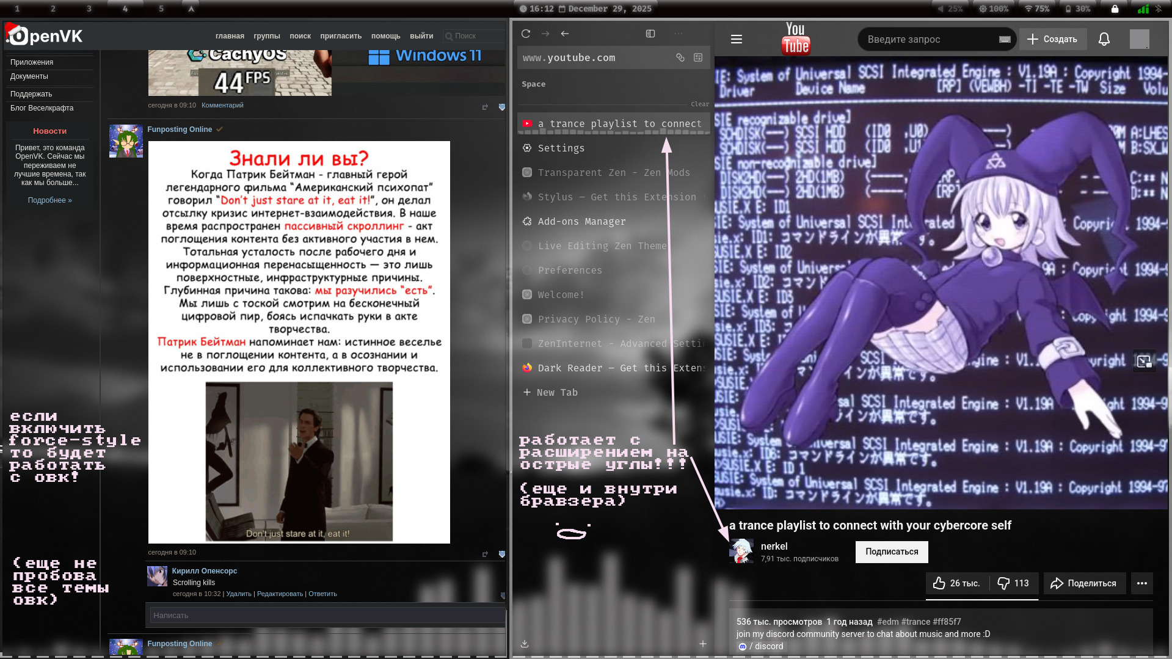Viewport: 1172px width, 659px height.
Task: Edit the comment via Редактировать
Action: pos(280,594)
